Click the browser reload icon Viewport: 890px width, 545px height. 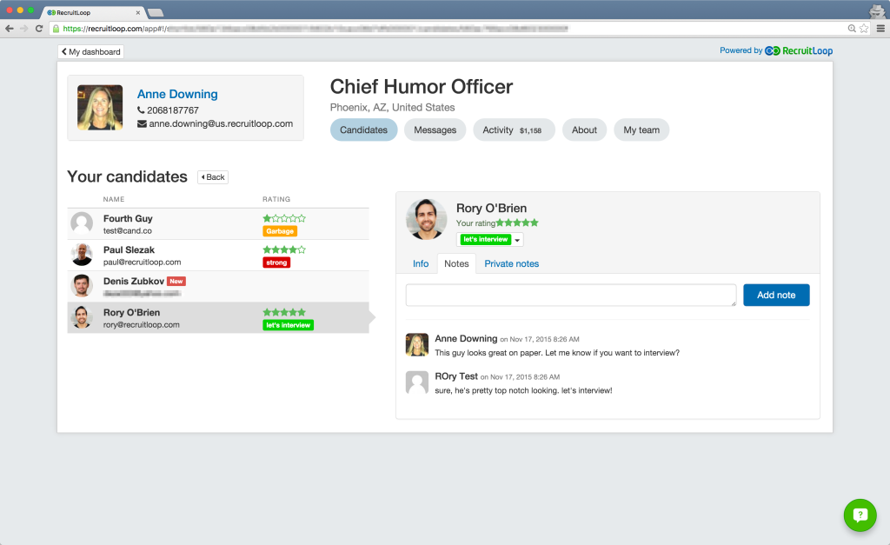point(39,29)
